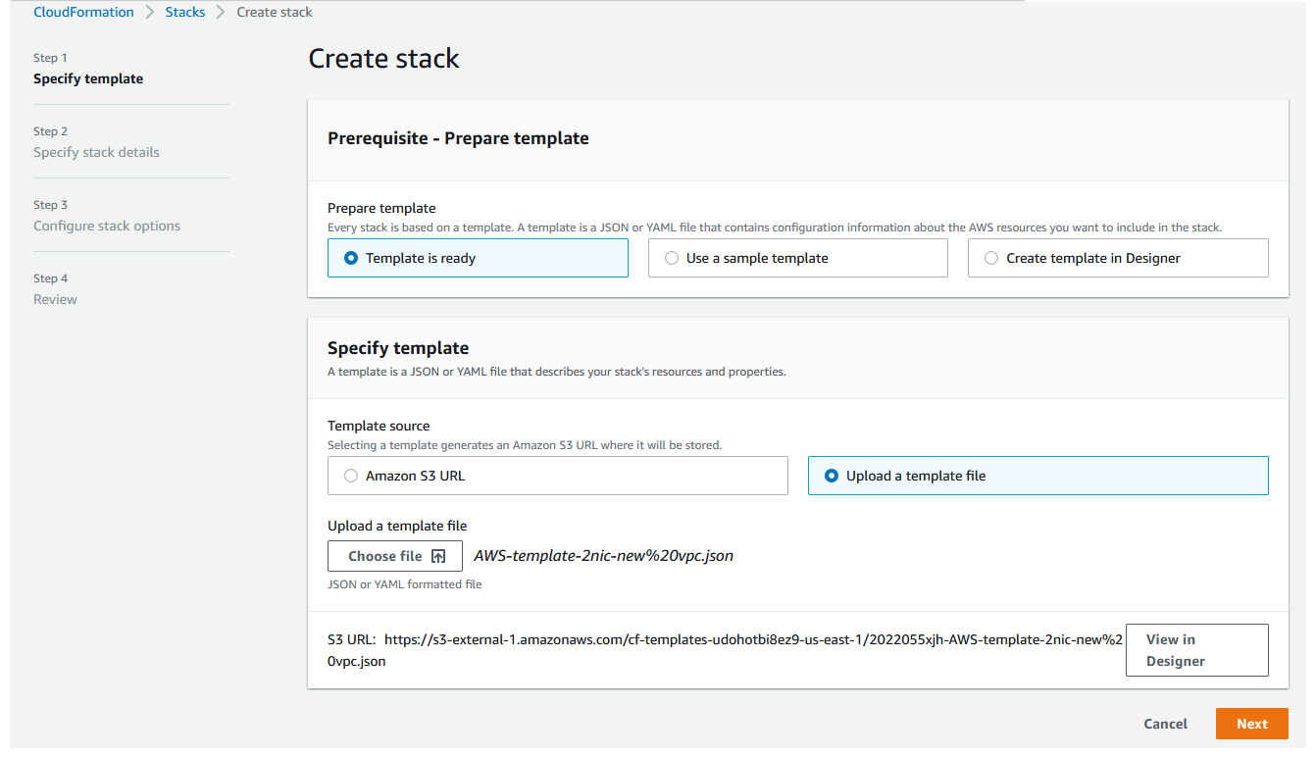The height and width of the screenshot is (758, 1316).
Task: Click the Create stack breadcrumb text
Action: point(275,12)
